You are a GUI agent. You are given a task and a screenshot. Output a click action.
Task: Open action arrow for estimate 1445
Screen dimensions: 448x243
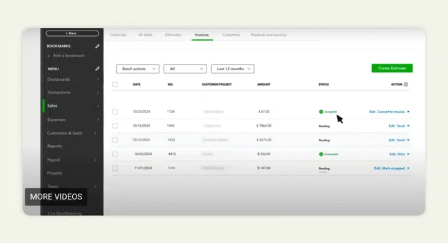pos(408,126)
